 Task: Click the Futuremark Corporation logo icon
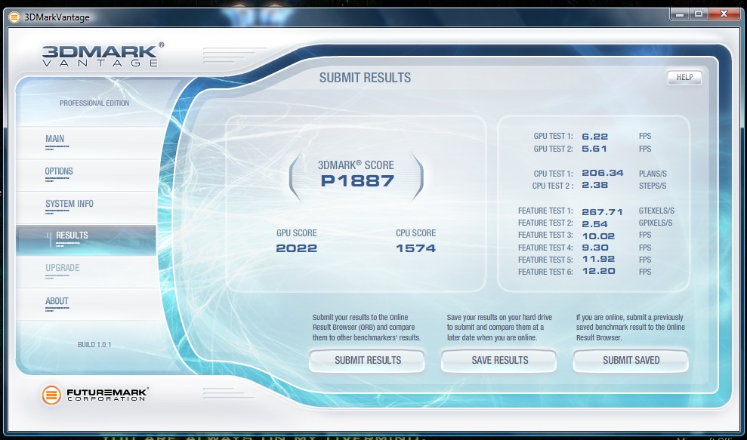click(x=51, y=395)
